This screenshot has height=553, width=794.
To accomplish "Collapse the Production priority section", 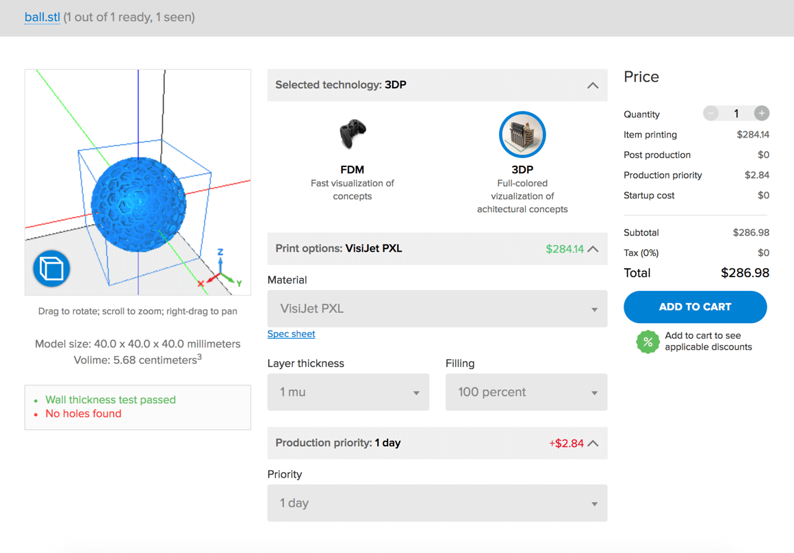I will (593, 443).
